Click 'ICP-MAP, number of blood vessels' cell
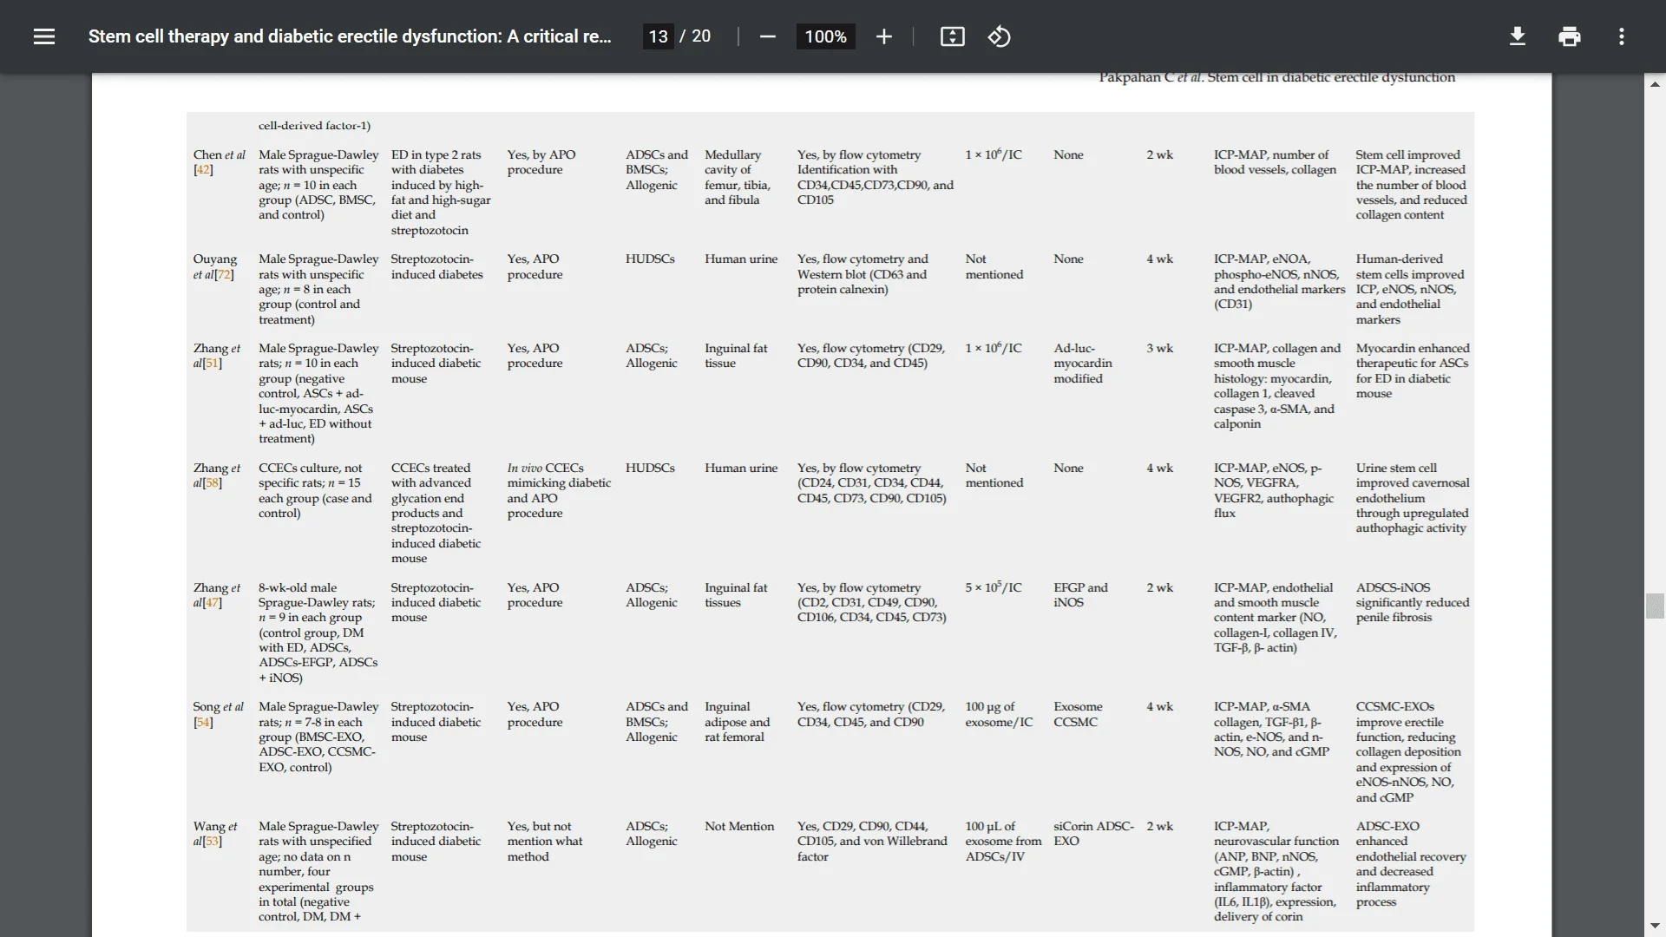1666x937 pixels. 1275,162
